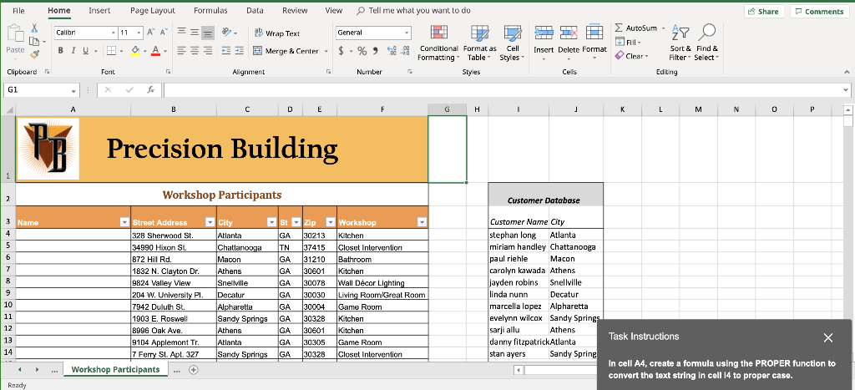Open Sort & Filter menu
The image size is (855, 390).
[x=680, y=43]
